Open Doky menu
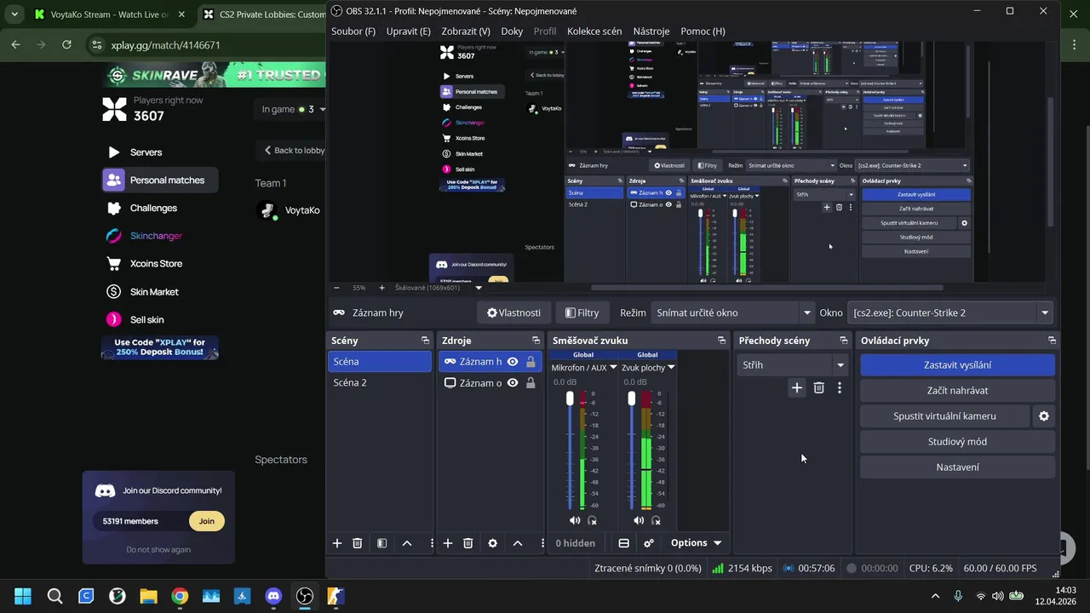Screen dimensions: 1090x613 [513, 31]
